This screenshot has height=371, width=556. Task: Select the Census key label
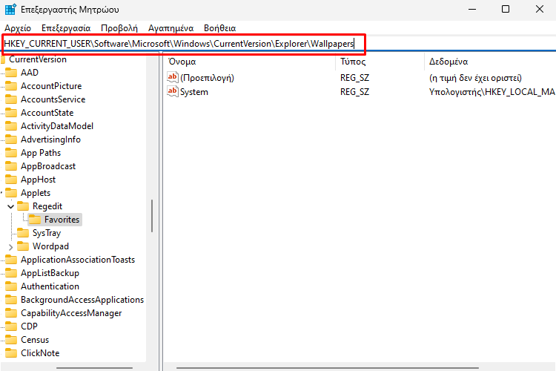35,340
